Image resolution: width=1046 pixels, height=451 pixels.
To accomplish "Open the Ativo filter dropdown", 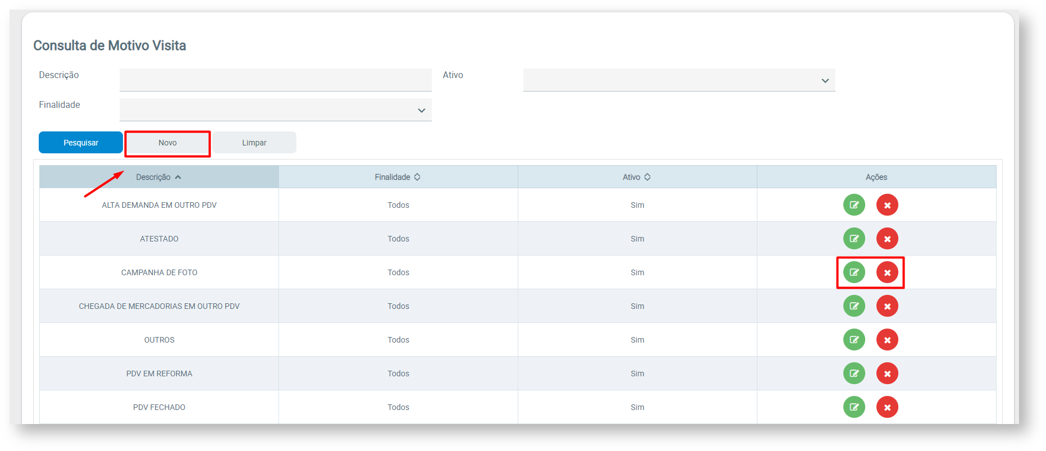I will (x=679, y=80).
